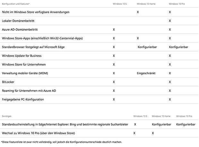The width and height of the screenshot is (199, 147).
Task: Click the X for 'Wechsel zu Windows 10 Pro' under Windows 10 Home
Action: [x=153, y=133]
